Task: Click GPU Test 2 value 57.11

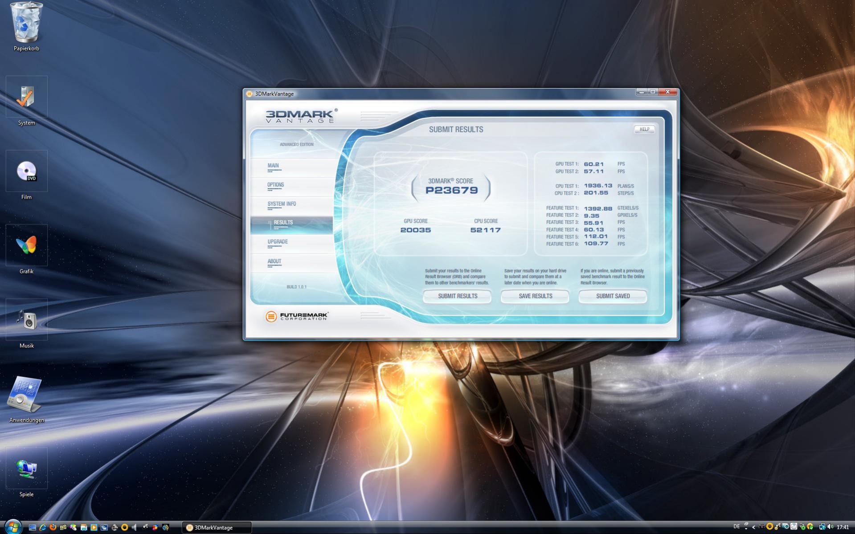Action: point(594,171)
